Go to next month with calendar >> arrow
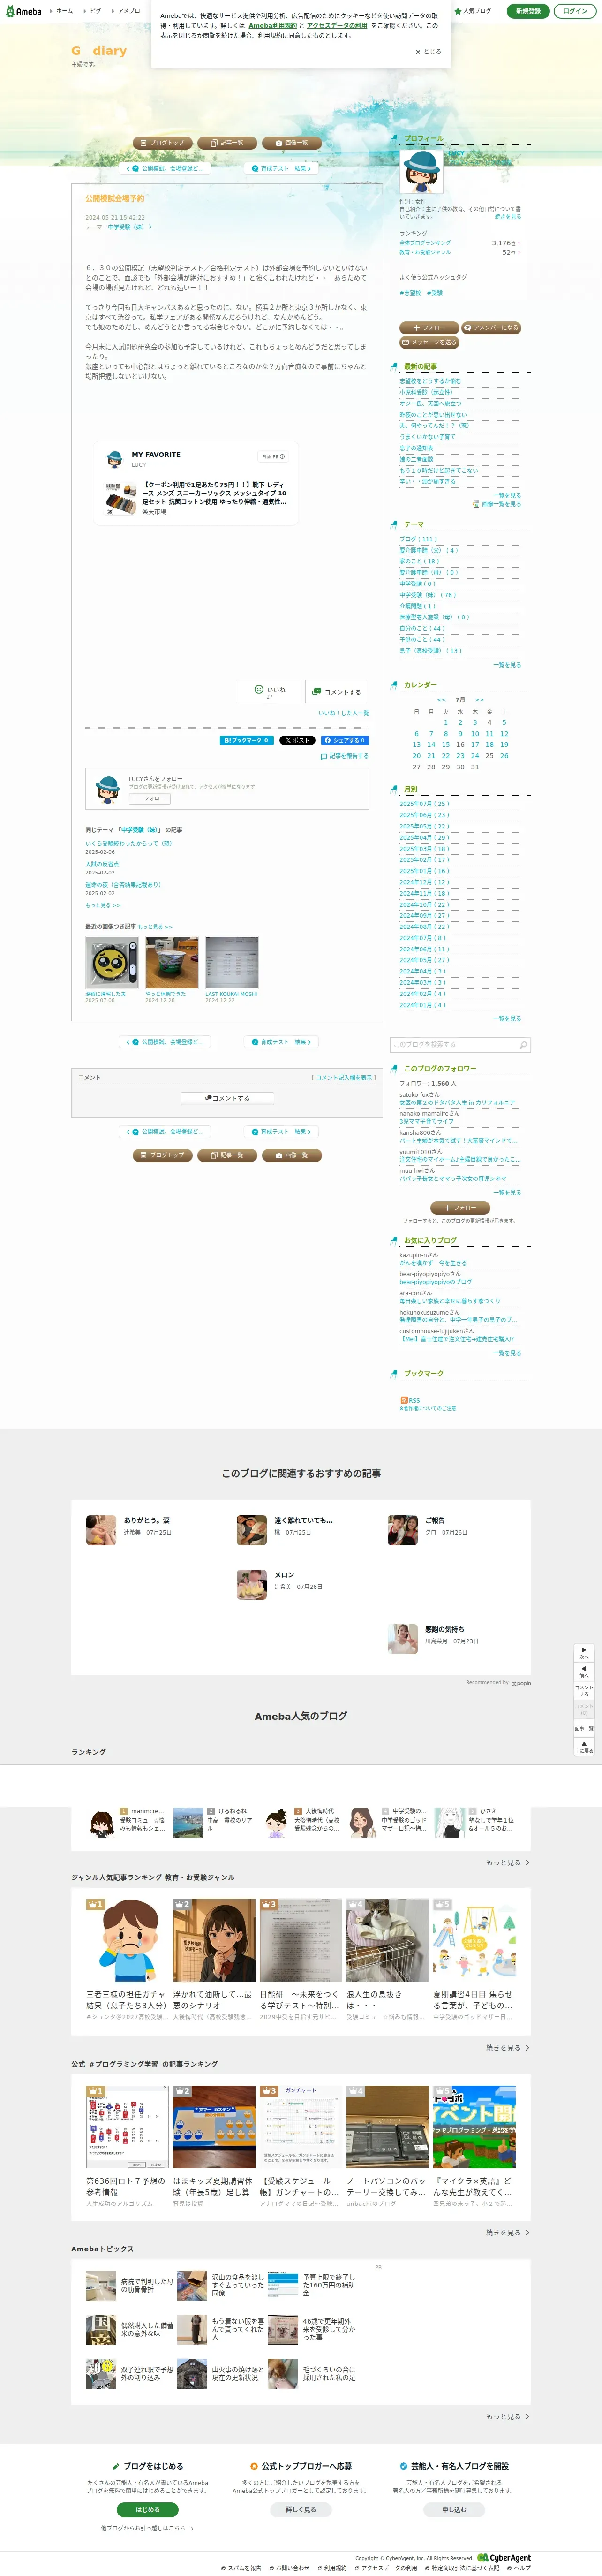The width and height of the screenshot is (602, 2576). pos(479,700)
